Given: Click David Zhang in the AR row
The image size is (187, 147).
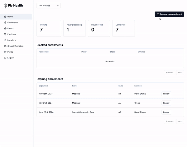Looking at the screenshot, I should click(140, 112).
